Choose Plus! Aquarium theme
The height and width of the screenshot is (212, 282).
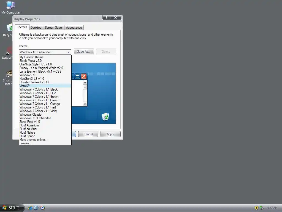pyautogui.click(x=45, y=126)
